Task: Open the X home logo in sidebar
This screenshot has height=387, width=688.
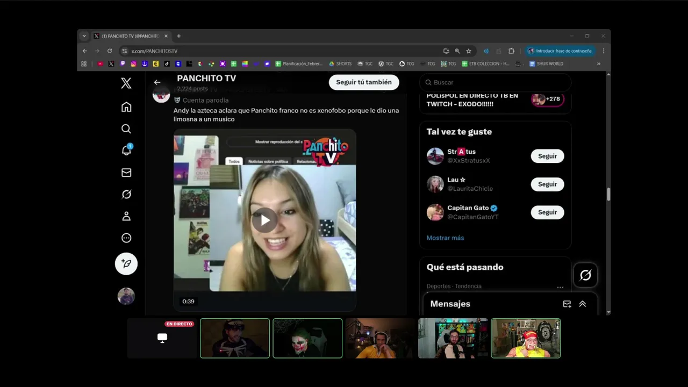Action: pyautogui.click(x=126, y=83)
